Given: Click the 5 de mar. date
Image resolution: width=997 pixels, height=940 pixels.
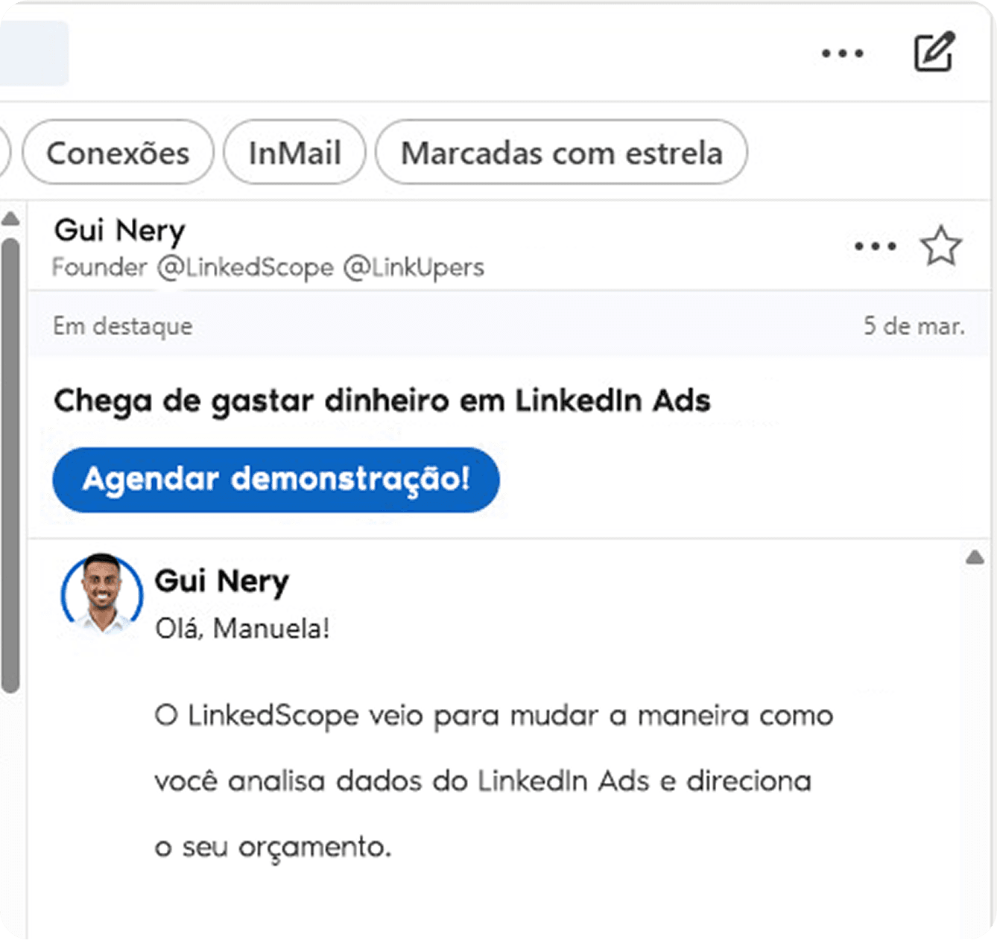Looking at the screenshot, I should tap(914, 326).
